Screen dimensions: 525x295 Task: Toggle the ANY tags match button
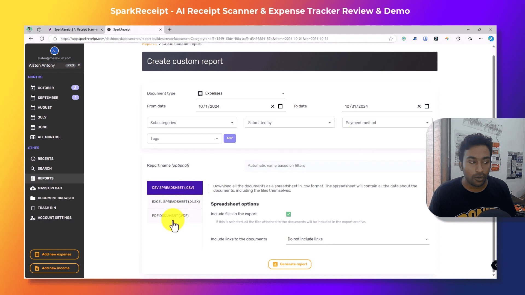(x=230, y=138)
